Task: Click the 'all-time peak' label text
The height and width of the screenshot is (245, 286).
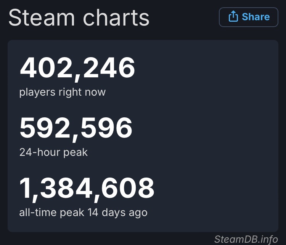Action: 52,213
